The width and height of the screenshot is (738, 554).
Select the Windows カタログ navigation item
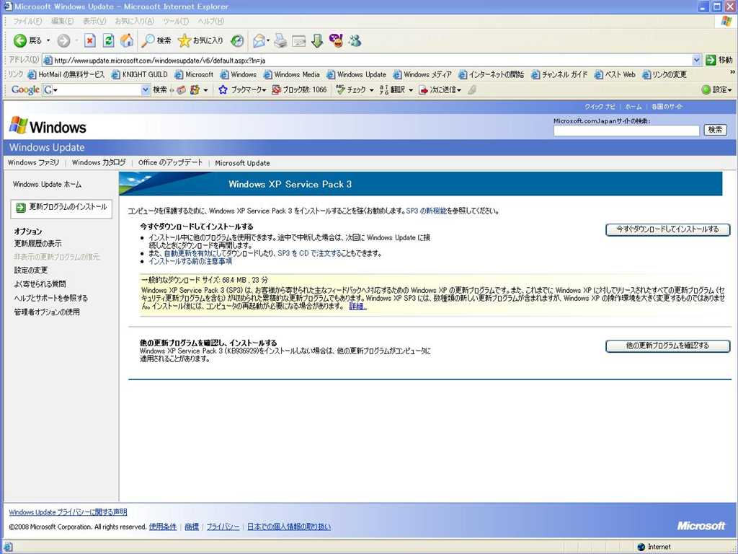pyautogui.click(x=99, y=162)
